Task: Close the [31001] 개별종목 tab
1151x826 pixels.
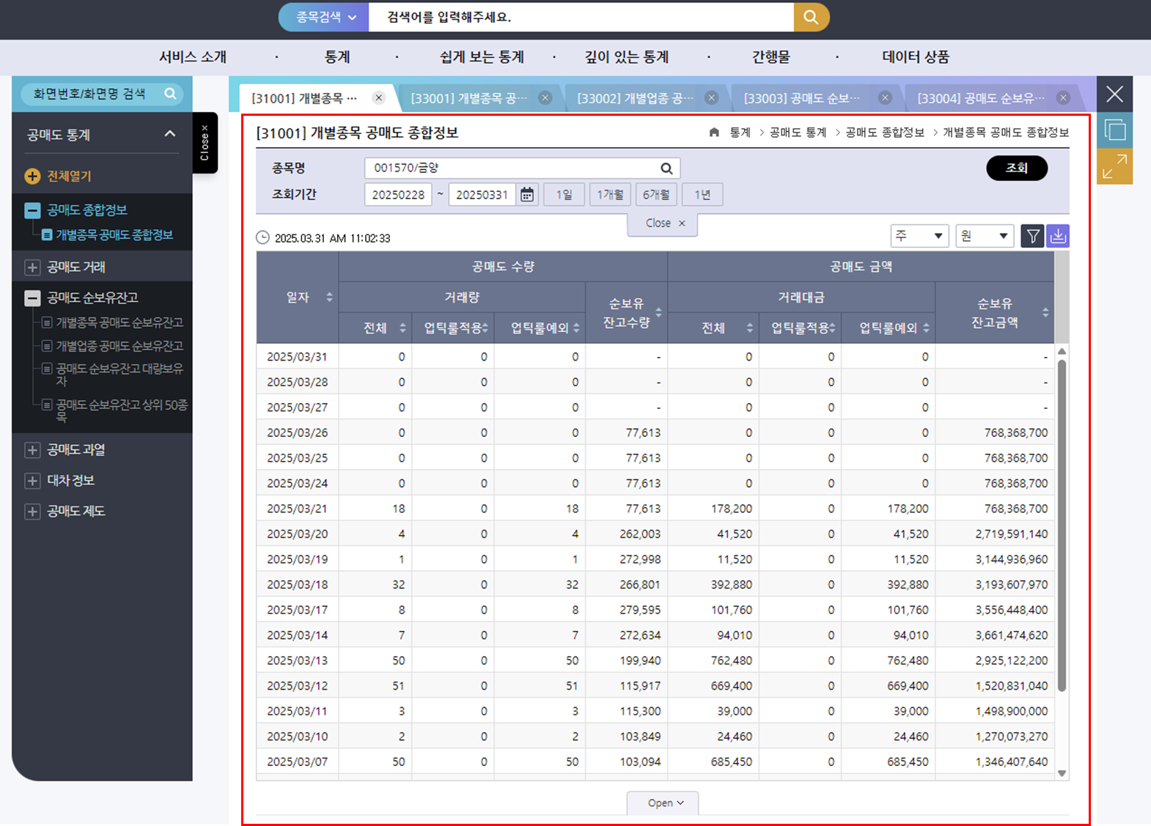Action: [378, 97]
